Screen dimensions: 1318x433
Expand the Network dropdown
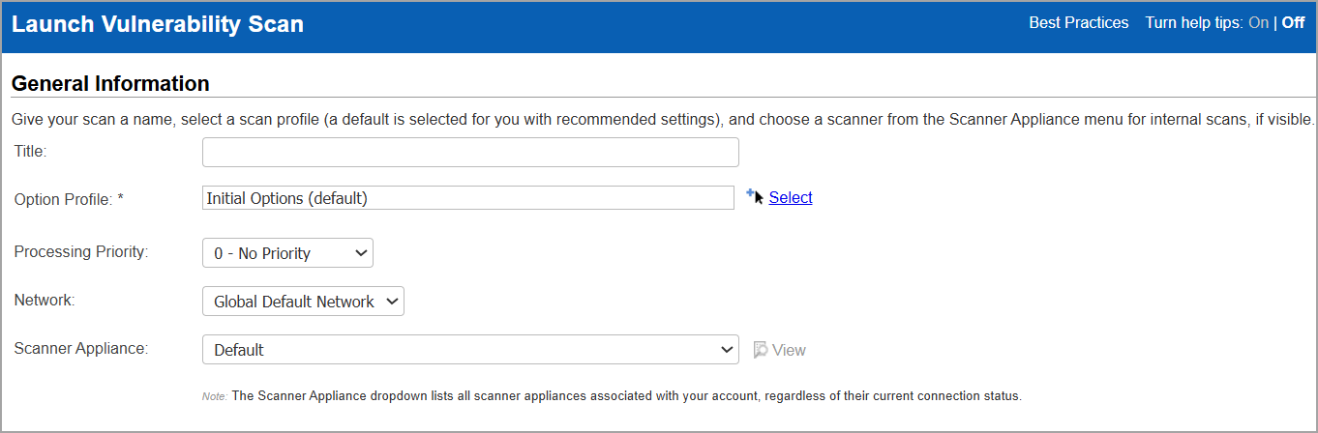pyautogui.click(x=303, y=302)
